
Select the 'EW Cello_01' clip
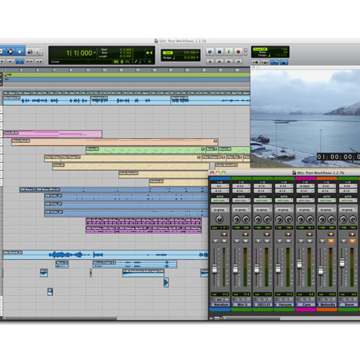pos(126,197)
